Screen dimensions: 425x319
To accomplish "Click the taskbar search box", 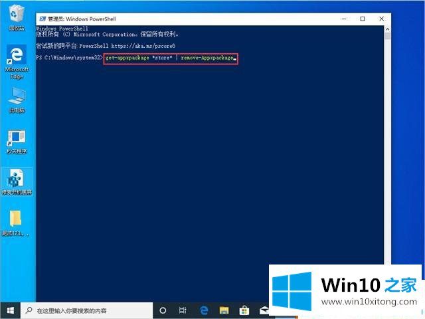I will tap(87, 310).
